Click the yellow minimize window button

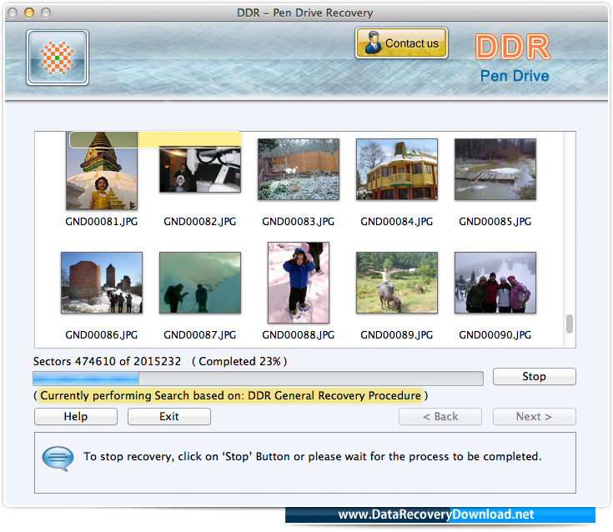pos(29,13)
